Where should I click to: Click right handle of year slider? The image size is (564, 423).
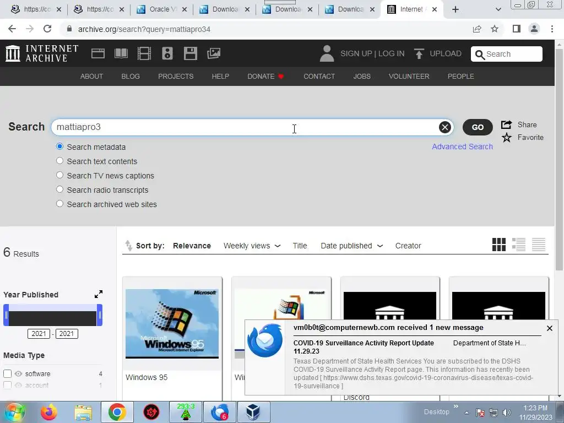100,315
